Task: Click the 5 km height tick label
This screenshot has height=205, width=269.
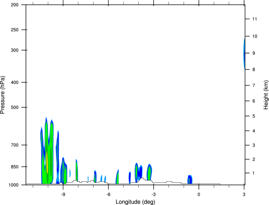Action: coord(253,116)
